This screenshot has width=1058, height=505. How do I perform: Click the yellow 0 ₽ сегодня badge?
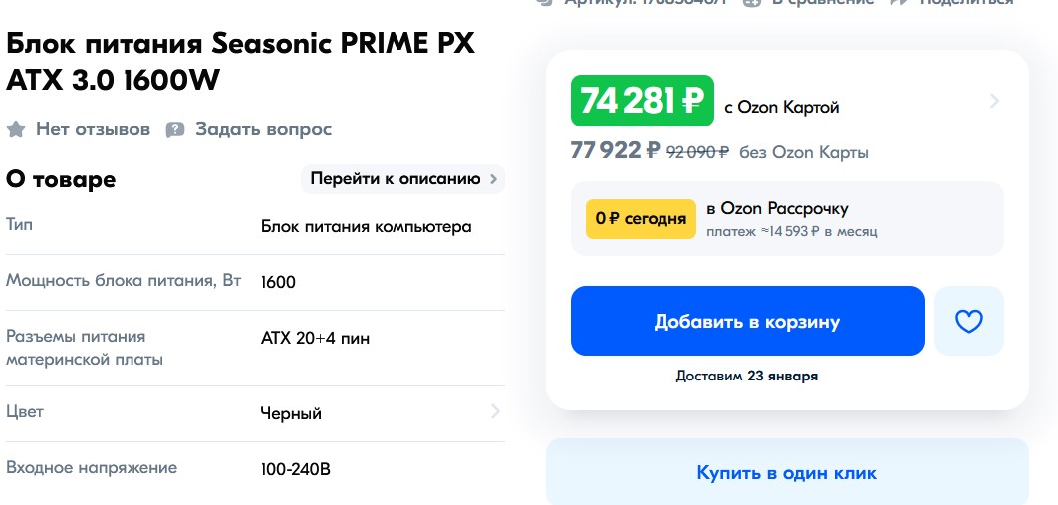coord(641,219)
